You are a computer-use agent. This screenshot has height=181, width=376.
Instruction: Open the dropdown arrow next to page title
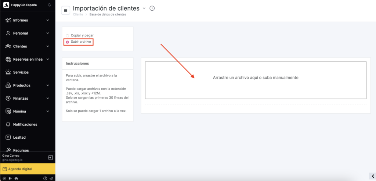tap(144, 8)
